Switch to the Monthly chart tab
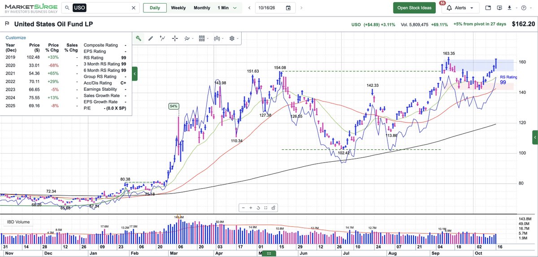The height and width of the screenshot is (257, 538). 202,8
